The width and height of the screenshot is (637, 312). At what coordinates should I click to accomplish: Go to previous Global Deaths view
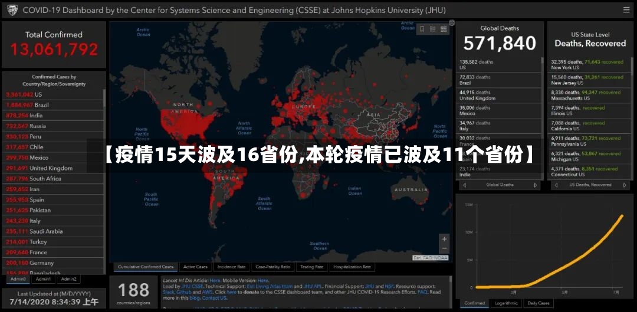click(x=464, y=185)
